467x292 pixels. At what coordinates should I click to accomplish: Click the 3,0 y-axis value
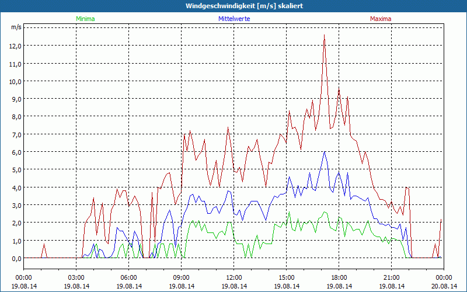pyautogui.click(x=17, y=205)
